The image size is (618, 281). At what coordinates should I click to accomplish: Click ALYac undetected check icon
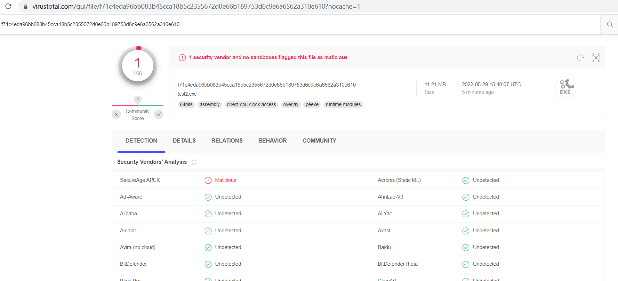coord(466,214)
